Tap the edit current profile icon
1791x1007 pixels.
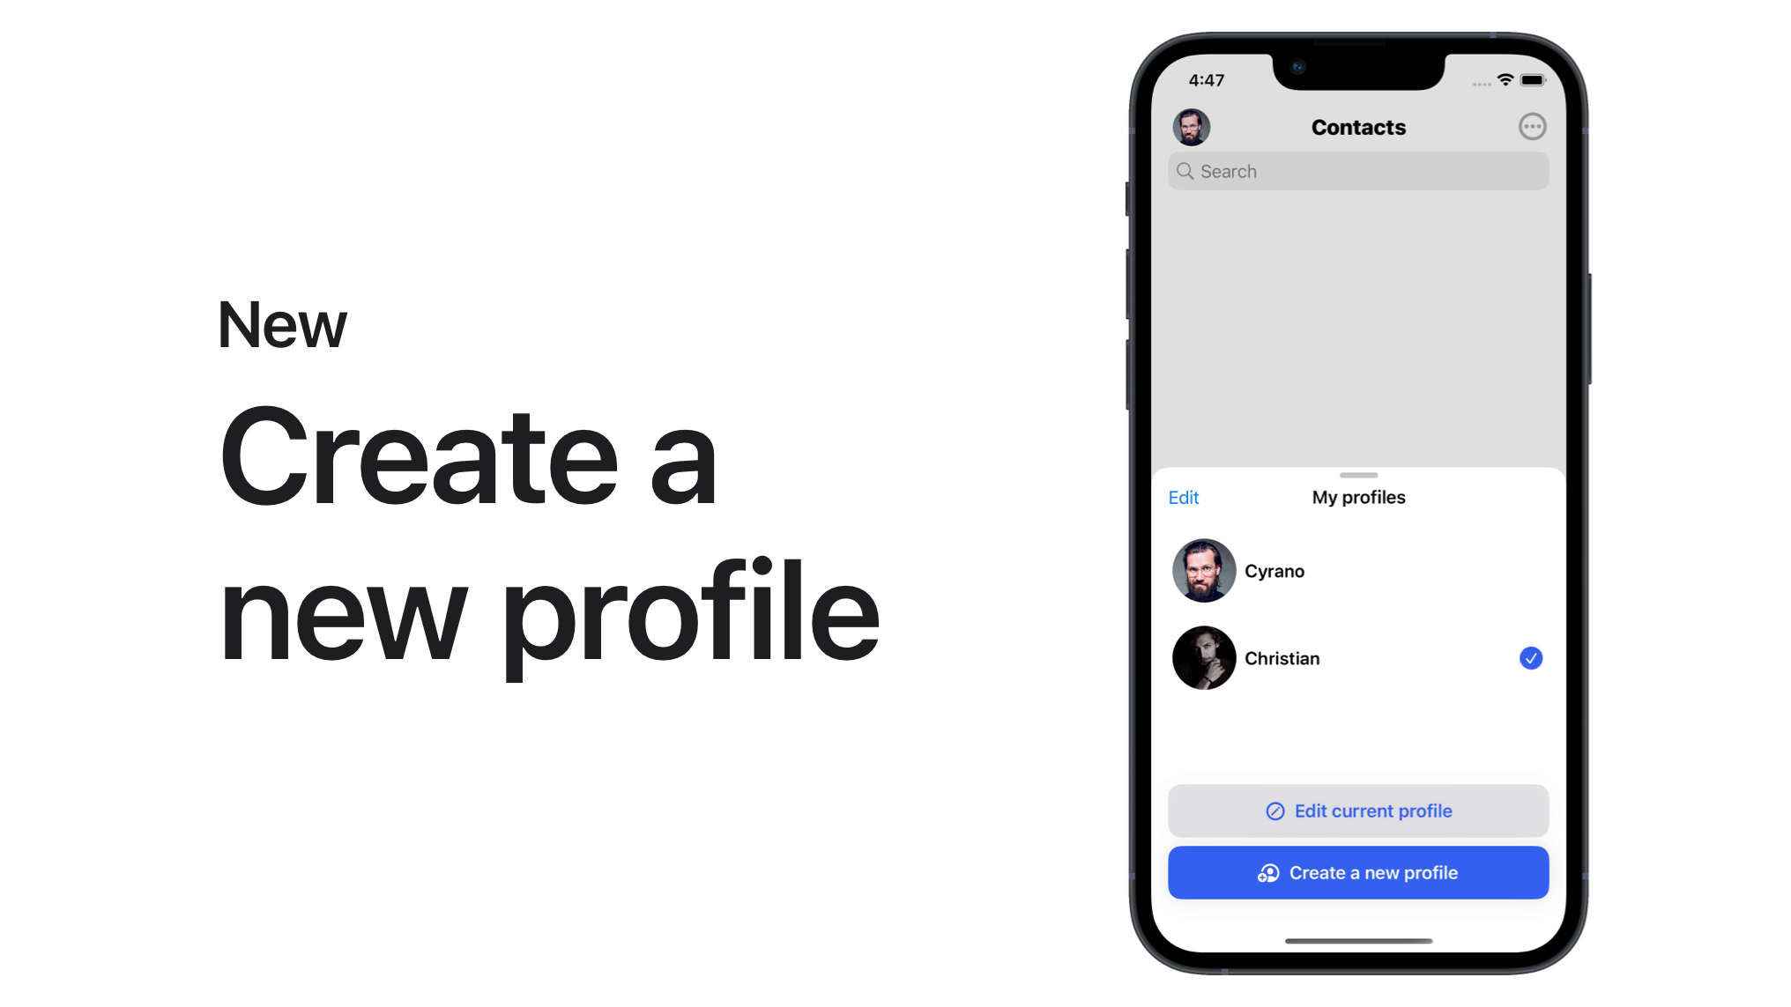tap(1275, 811)
